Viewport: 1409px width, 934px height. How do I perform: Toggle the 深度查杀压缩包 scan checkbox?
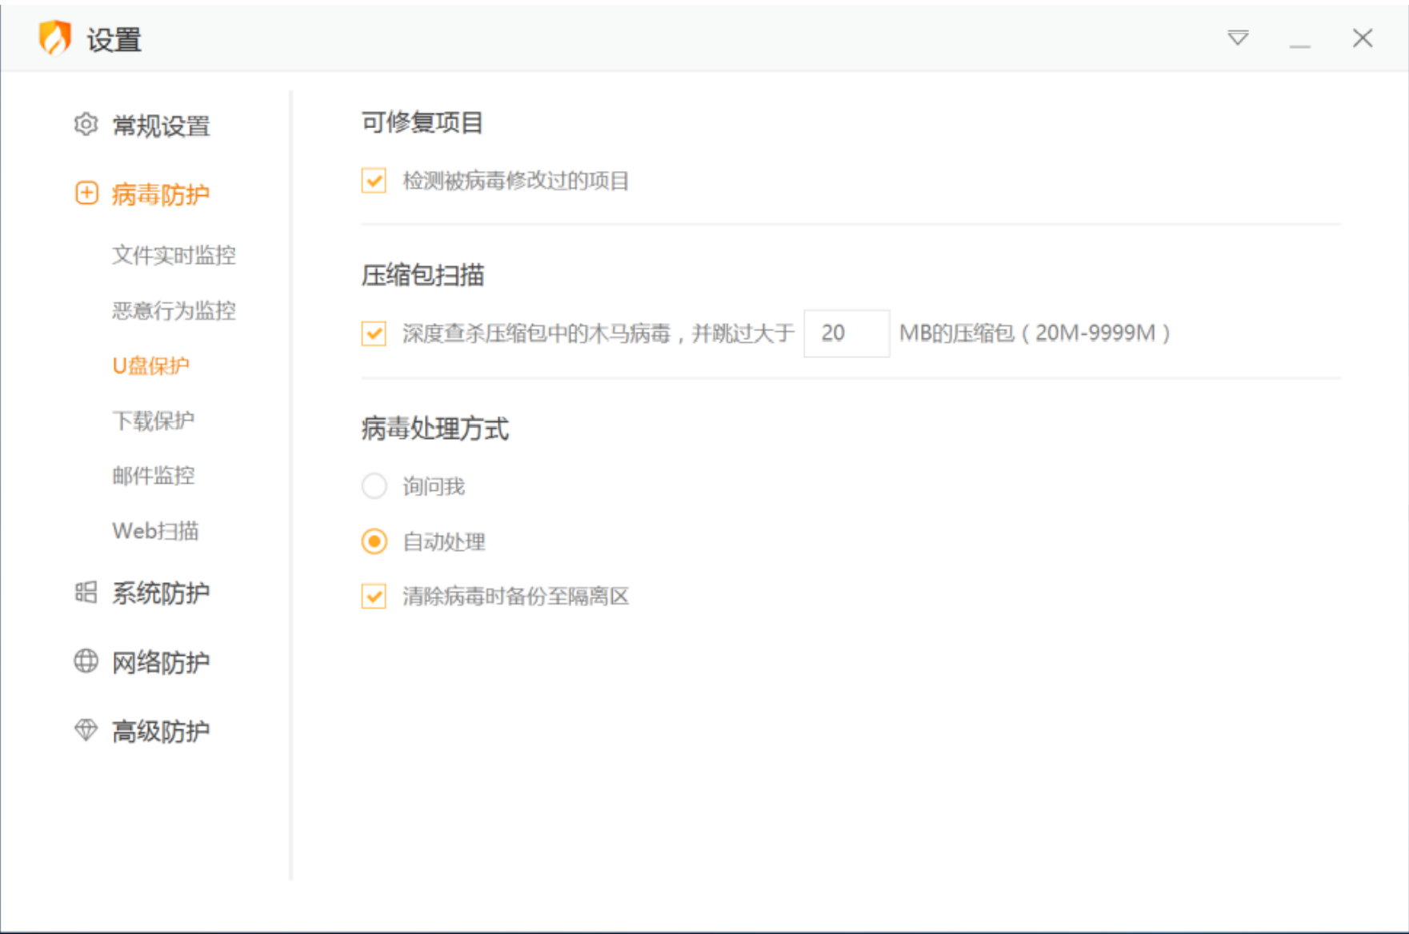click(374, 333)
